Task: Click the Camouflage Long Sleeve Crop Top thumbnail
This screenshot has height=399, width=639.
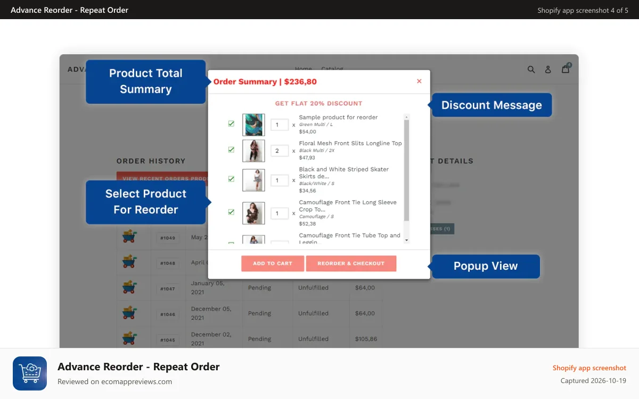Action: click(253, 213)
